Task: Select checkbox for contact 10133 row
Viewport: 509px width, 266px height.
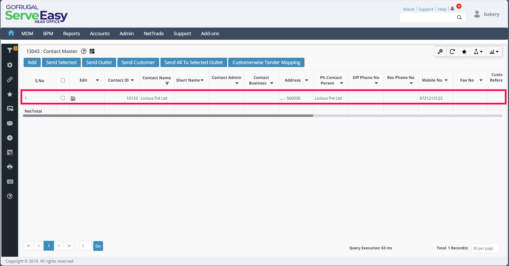Action: click(x=63, y=98)
